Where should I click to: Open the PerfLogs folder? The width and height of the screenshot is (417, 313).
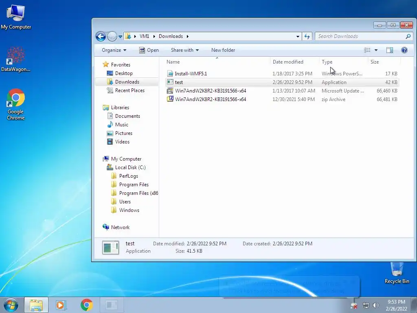coord(128,176)
